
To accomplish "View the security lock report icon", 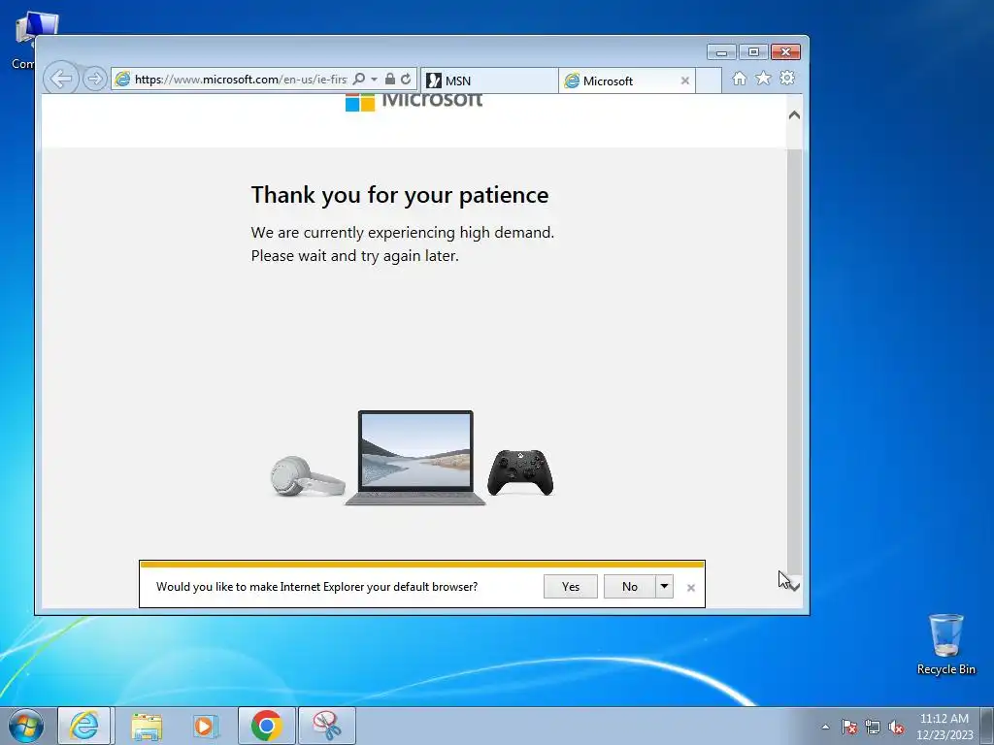I will (390, 80).
